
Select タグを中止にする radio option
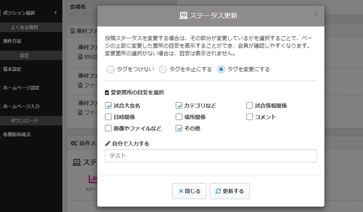tap(163, 69)
